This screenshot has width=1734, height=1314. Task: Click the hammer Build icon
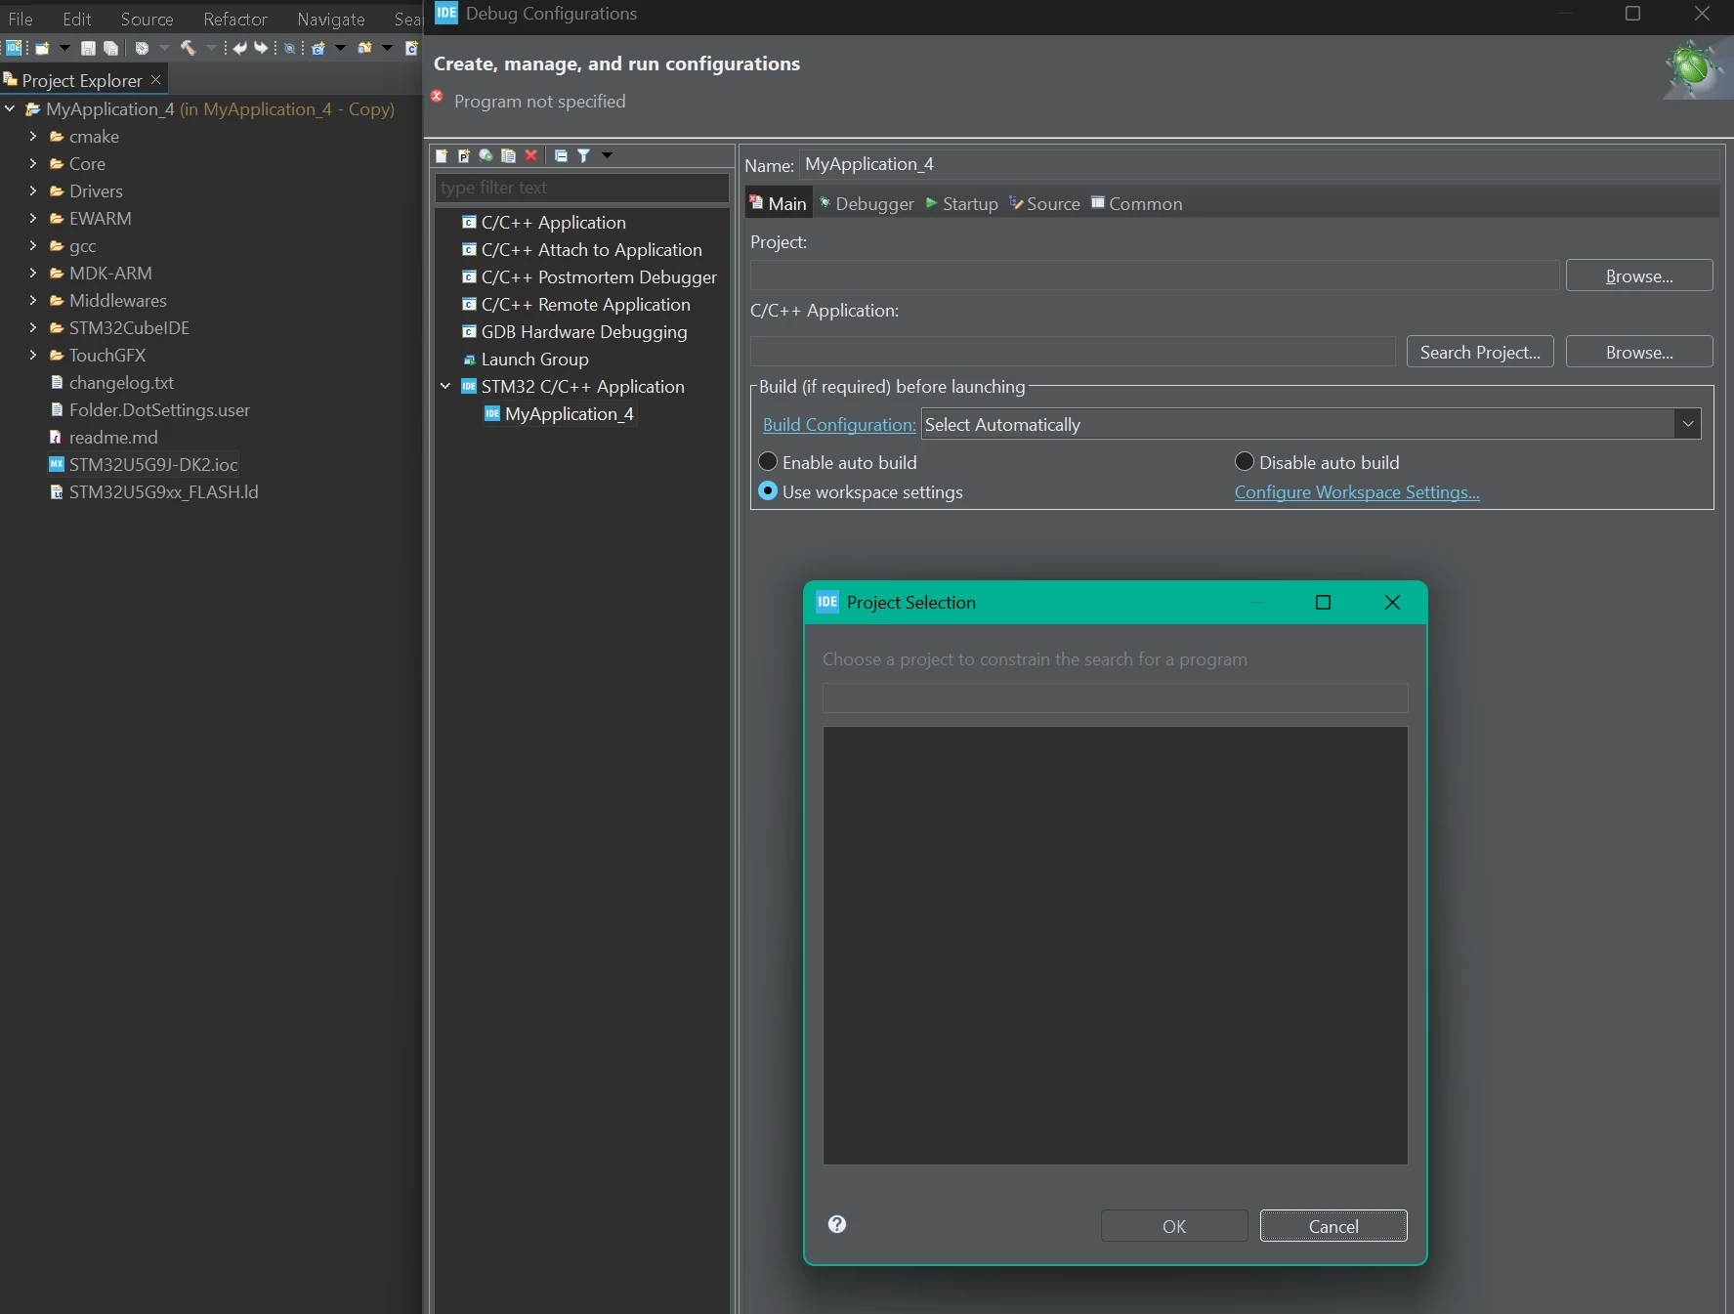(188, 48)
